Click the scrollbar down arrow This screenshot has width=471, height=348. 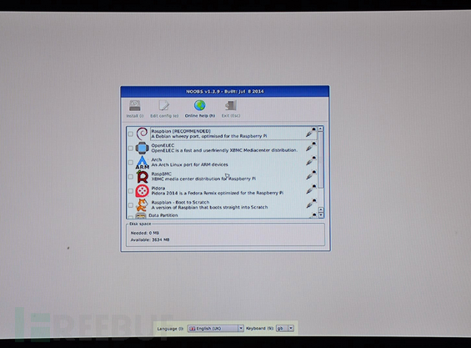(321, 215)
